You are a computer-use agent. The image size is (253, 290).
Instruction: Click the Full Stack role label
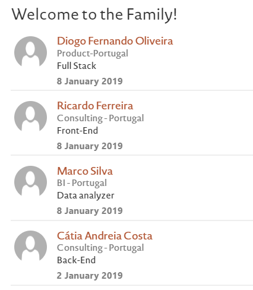[x=77, y=66]
